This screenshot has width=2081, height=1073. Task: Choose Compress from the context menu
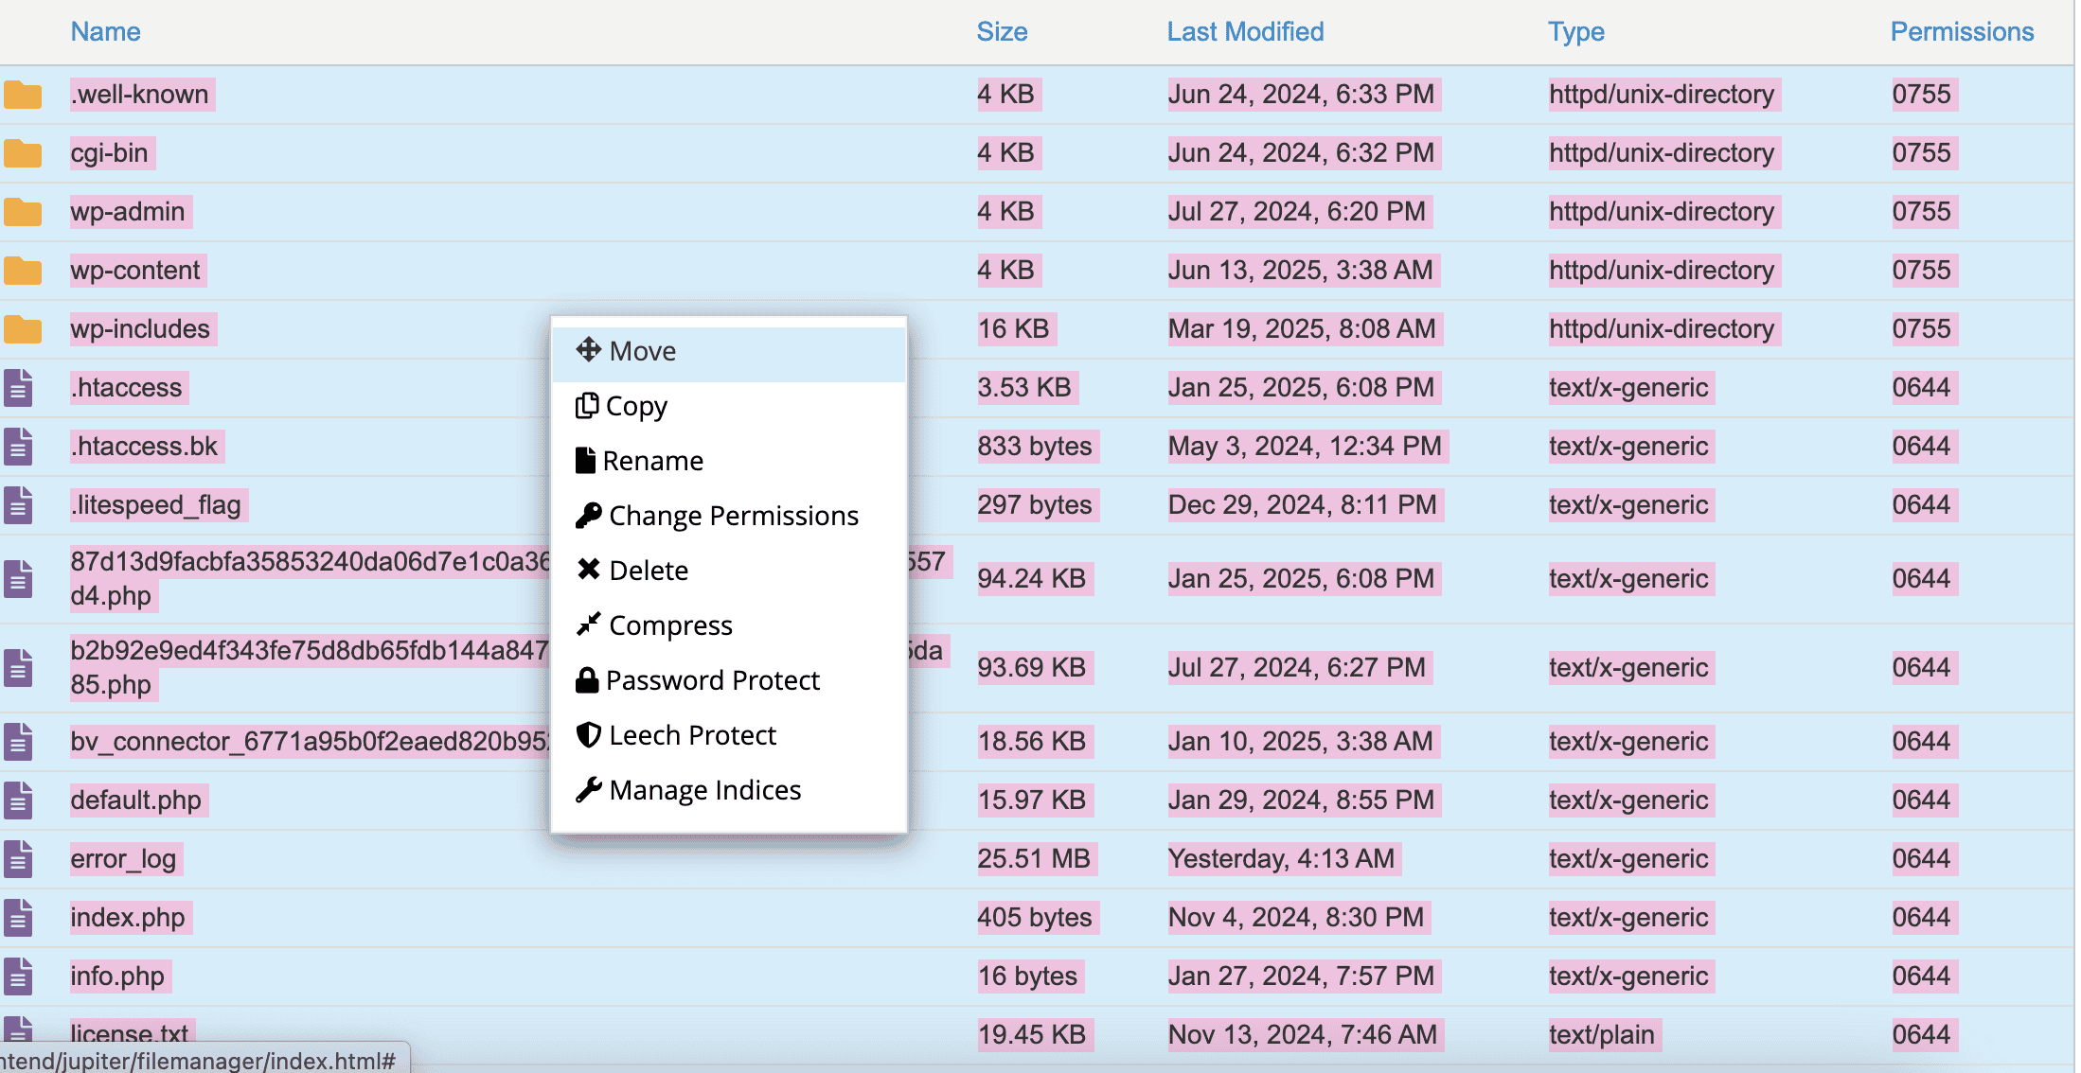(x=729, y=625)
